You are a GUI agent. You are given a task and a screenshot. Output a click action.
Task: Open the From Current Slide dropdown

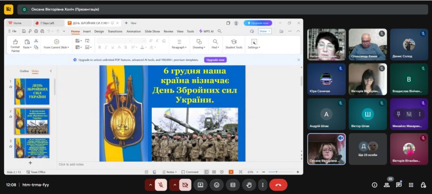coord(57,47)
